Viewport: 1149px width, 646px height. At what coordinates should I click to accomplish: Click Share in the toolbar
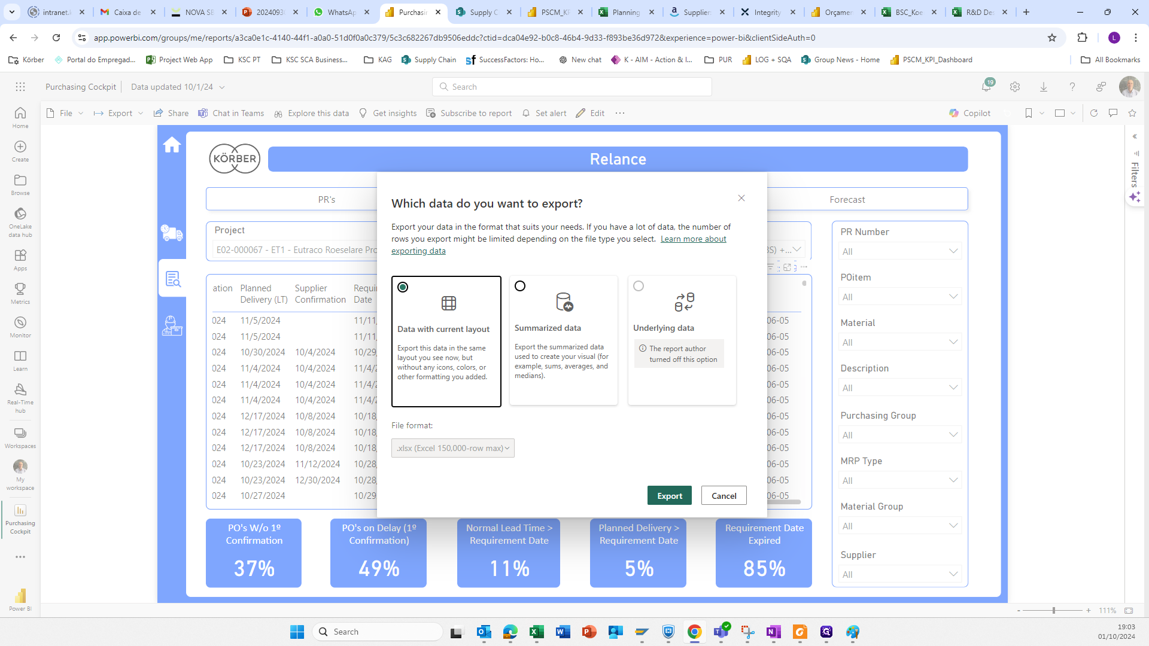[171, 113]
